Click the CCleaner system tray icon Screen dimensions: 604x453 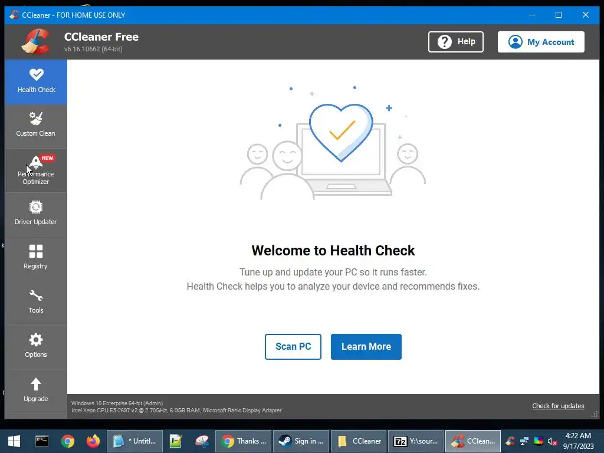pos(510,441)
